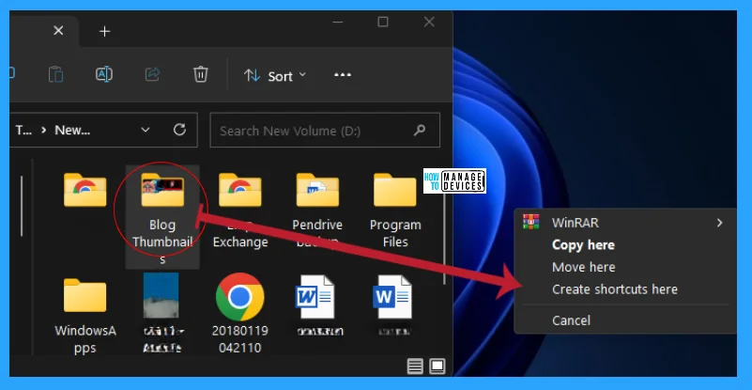
Task: Switch to the details view icon
Action: click(x=415, y=367)
